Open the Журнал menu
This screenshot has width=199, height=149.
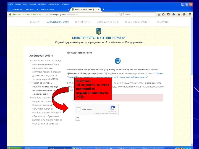click(x=32, y=4)
